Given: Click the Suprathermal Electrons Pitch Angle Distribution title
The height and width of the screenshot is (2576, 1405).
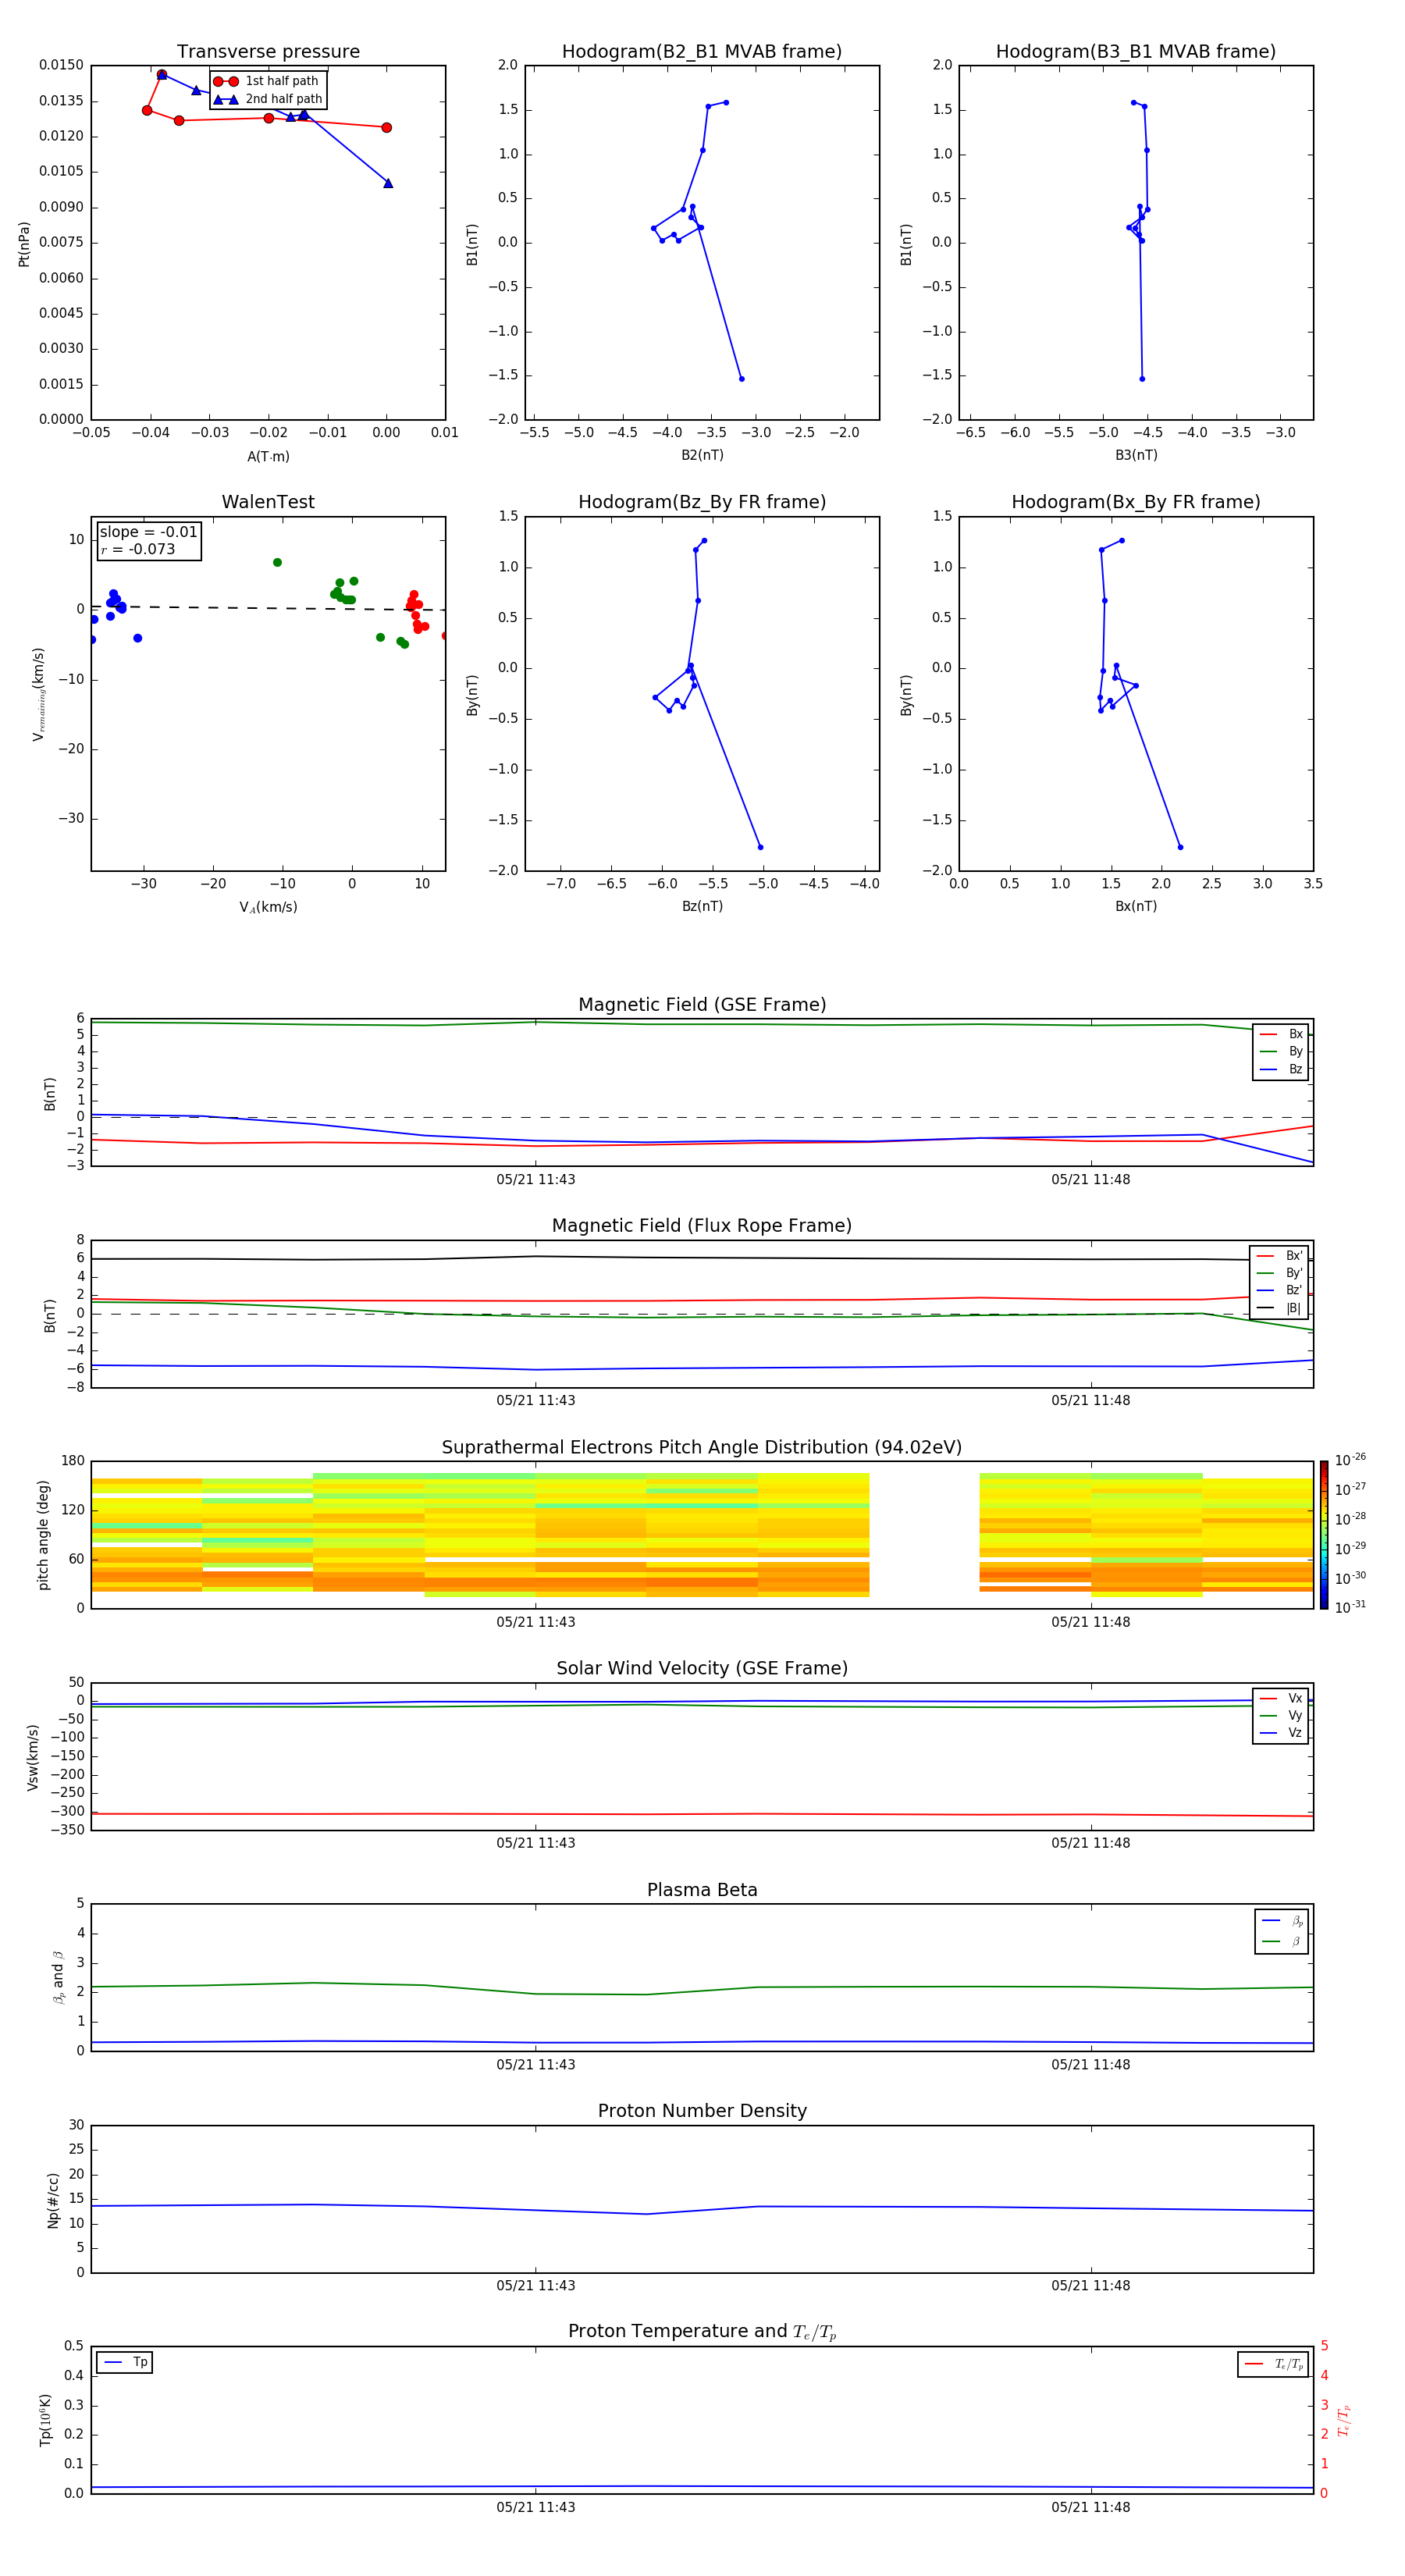Looking at the screenshot, I should [702, 1448].
